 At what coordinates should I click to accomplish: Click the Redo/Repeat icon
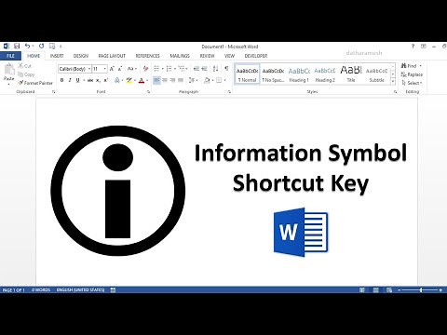pos(41,47)
